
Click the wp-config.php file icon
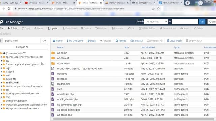pyautogui.click(x=53, y=115)
